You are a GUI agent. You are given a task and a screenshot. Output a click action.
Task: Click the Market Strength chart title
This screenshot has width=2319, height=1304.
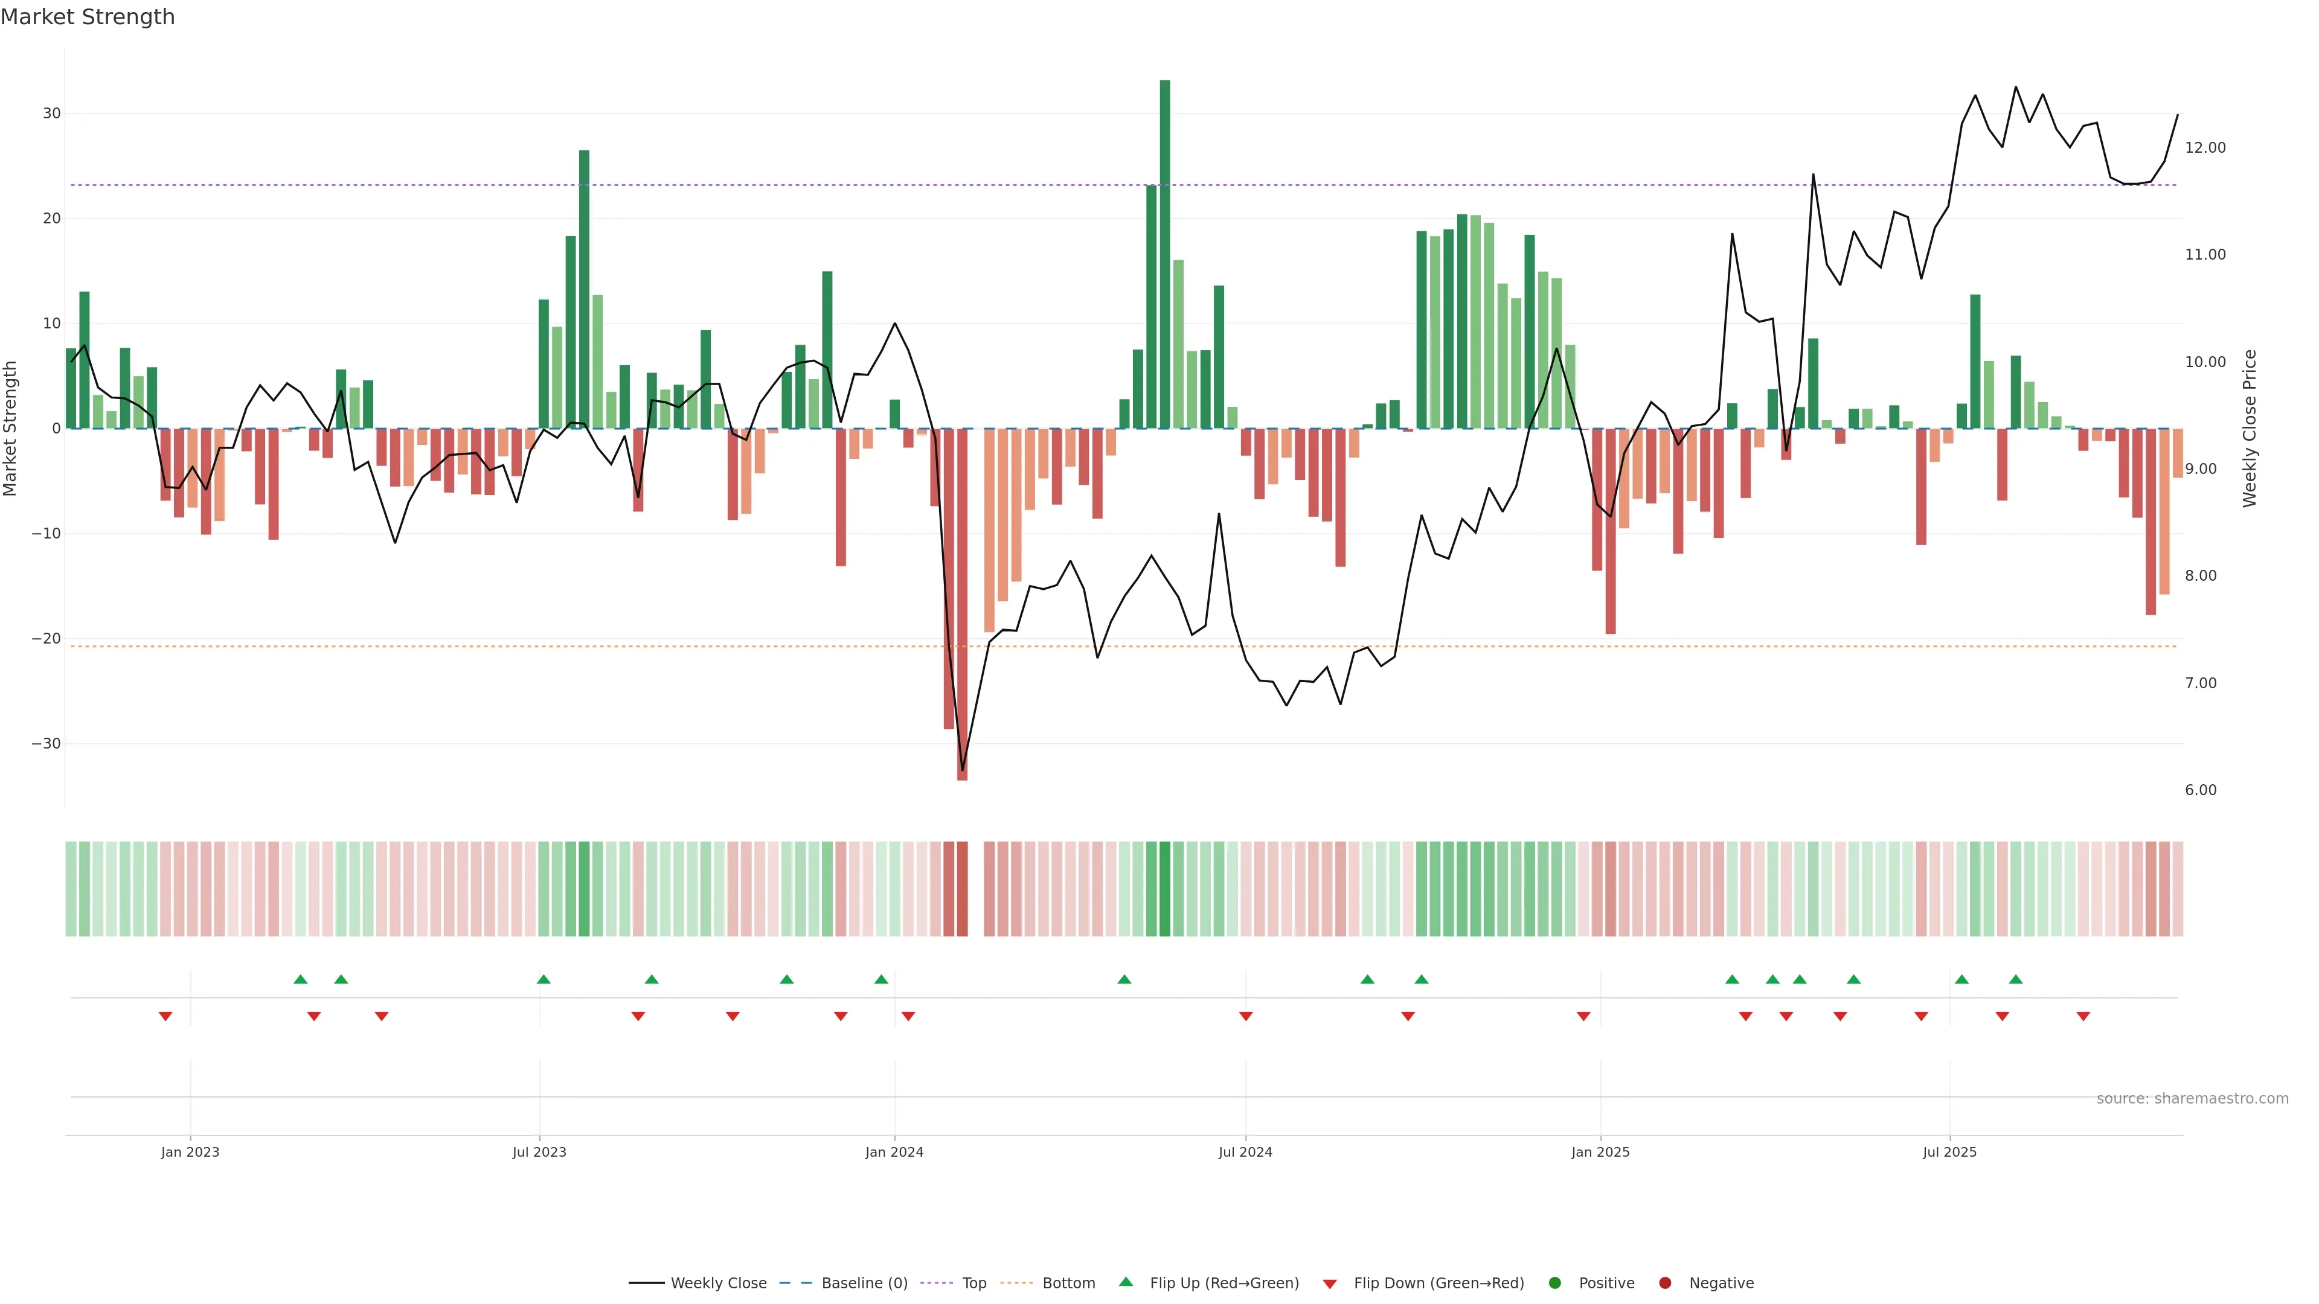88,17
